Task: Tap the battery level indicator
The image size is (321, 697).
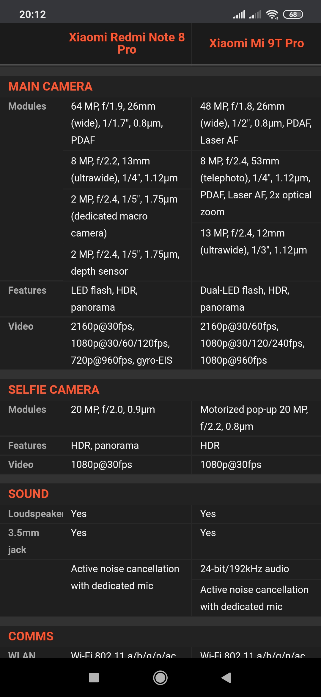Action: [293, 14]
